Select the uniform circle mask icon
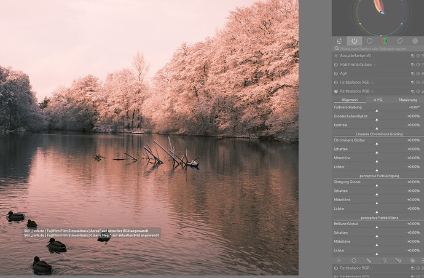424x278 pixels. [353, 260]
